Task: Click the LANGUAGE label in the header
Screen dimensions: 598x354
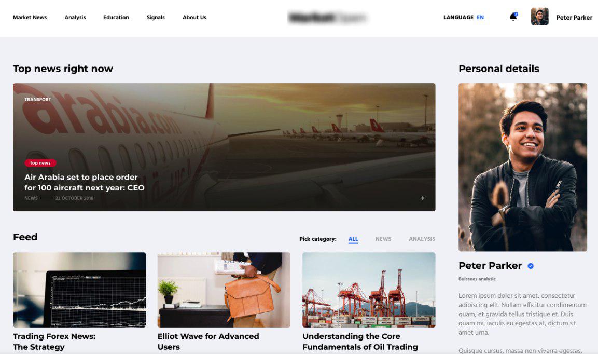Action: coord(458,17)
